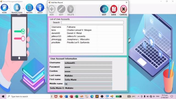Open the TRANSACTIONS toolbar icon
Image resolution: width=176 pixels, height=99 pixels.
coord(17,7)
